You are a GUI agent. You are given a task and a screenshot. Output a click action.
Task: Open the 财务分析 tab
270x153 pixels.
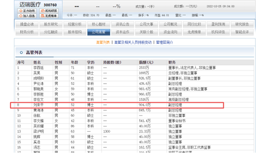coord(27,32)
